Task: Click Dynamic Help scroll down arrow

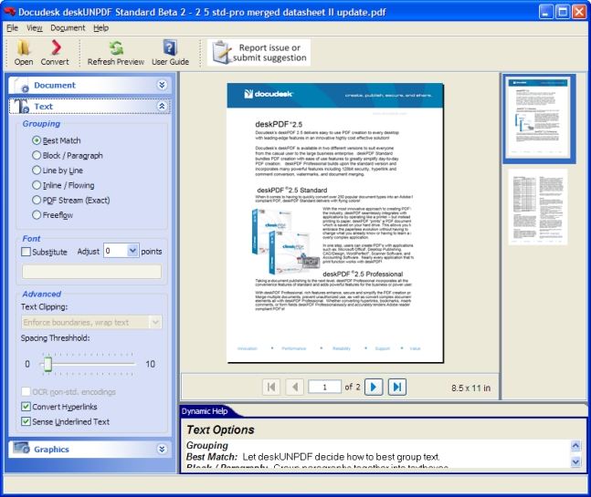Action: (x=575, y=461)
